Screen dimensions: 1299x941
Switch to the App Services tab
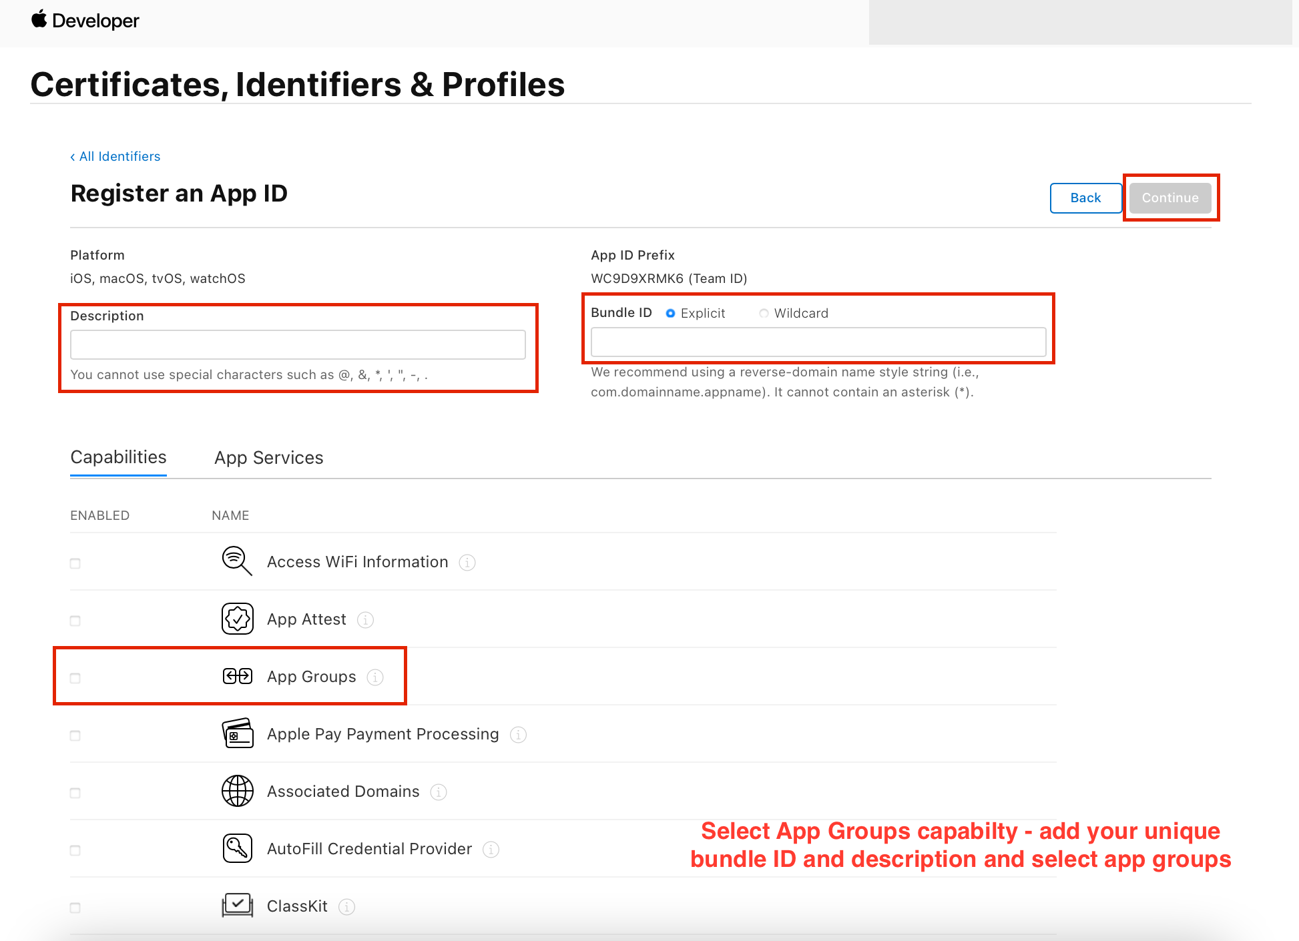tap(268, 458)
